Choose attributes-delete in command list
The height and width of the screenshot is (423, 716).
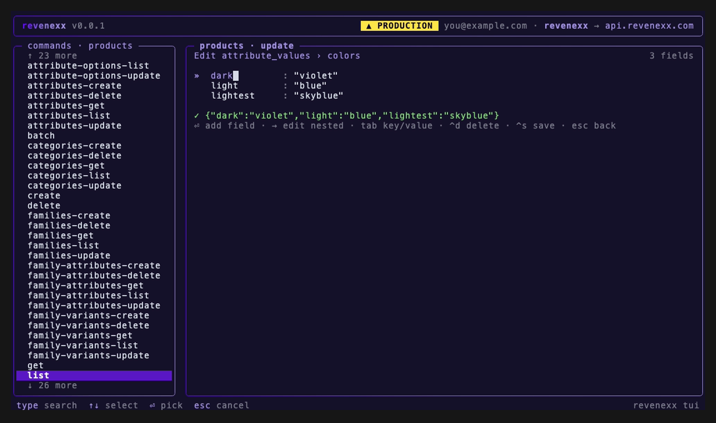click(74, 96)
